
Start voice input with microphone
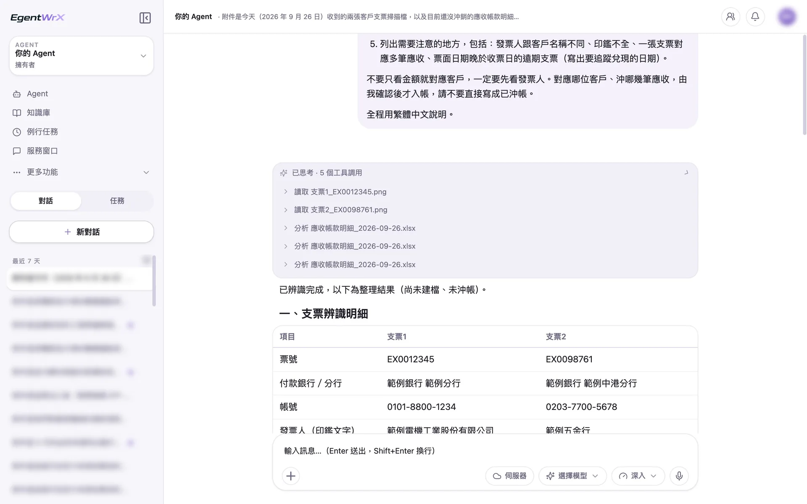679,476
